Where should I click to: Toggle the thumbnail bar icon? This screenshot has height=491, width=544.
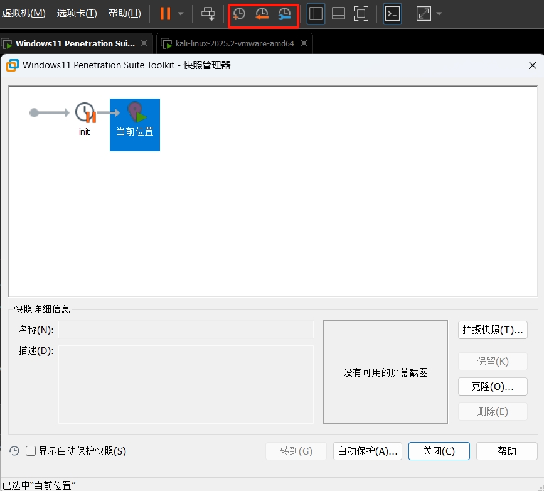point(338,13)
